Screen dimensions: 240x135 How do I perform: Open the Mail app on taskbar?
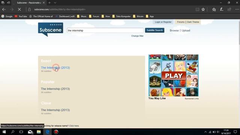coord(30,132)
